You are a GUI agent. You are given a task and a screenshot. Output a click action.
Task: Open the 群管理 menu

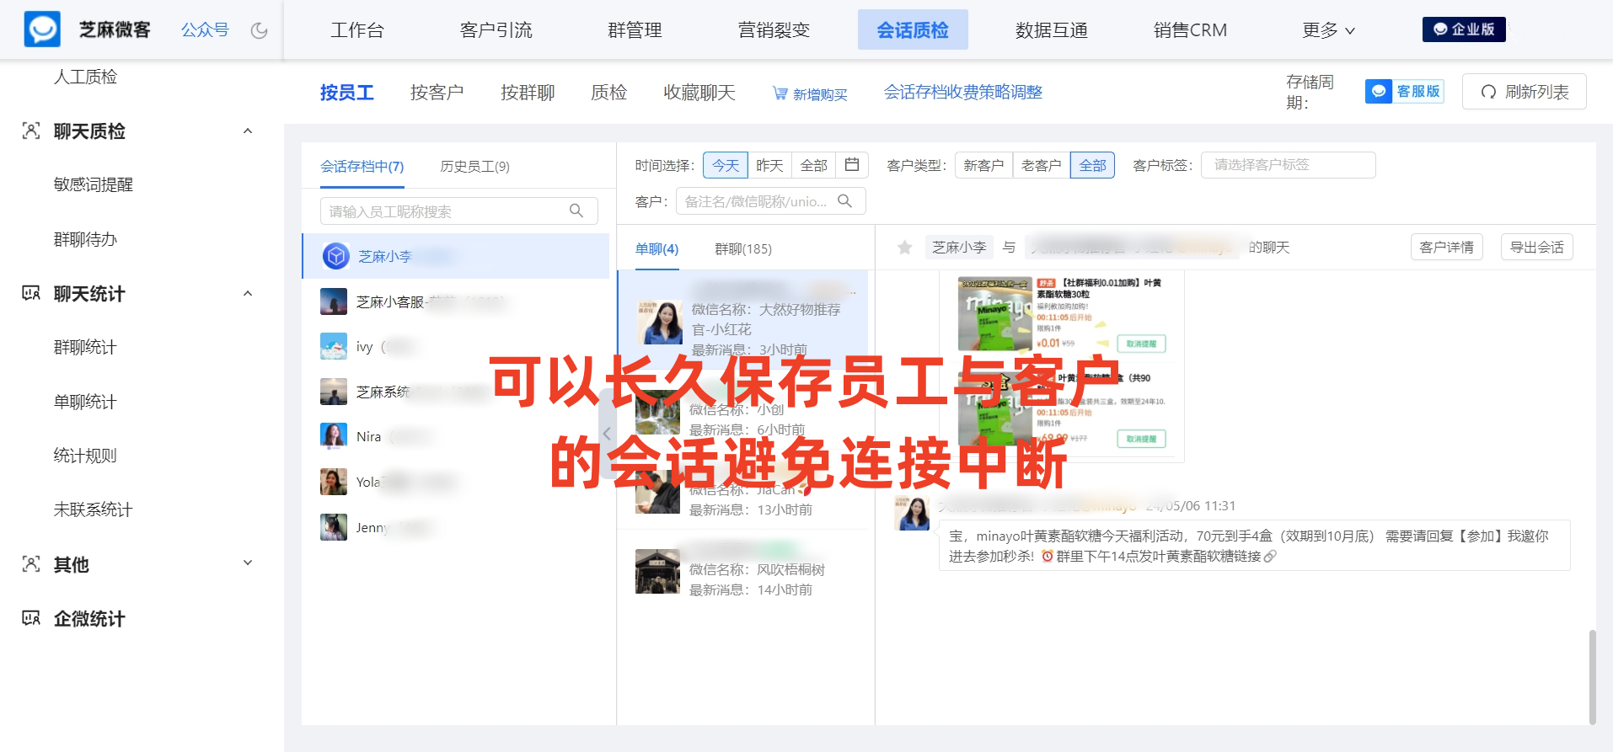[x=635, y=30]
